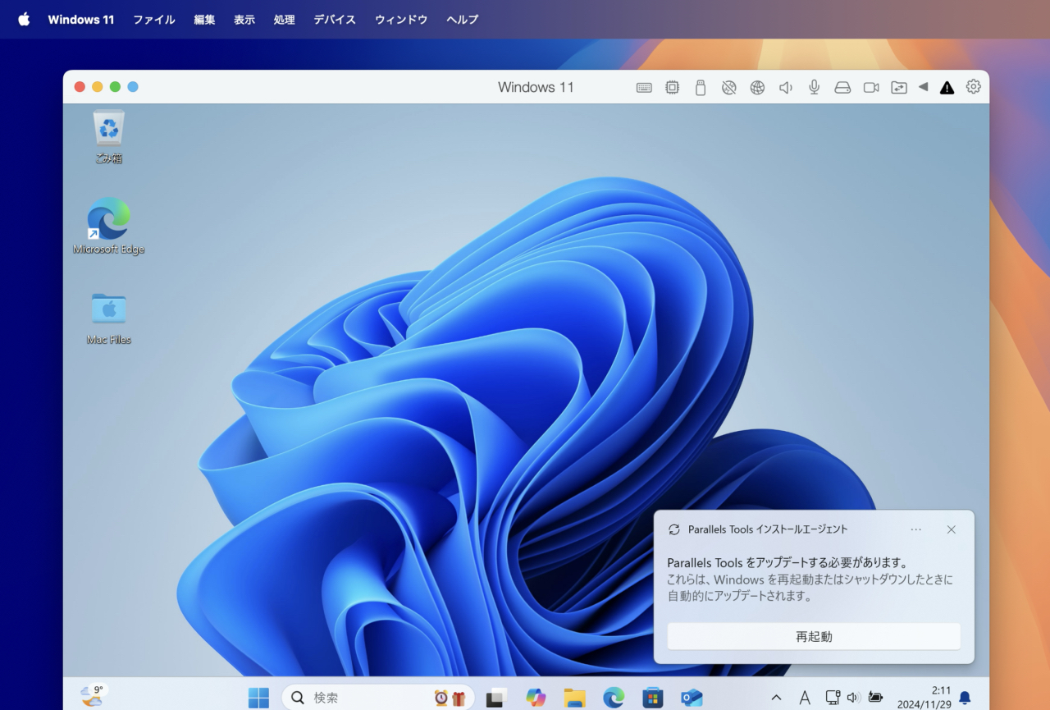Screen dimensions: 1050x710
Task: Dismiss the Parallels Tools notification
Action: pyautogui.click(x=952, y=529)
